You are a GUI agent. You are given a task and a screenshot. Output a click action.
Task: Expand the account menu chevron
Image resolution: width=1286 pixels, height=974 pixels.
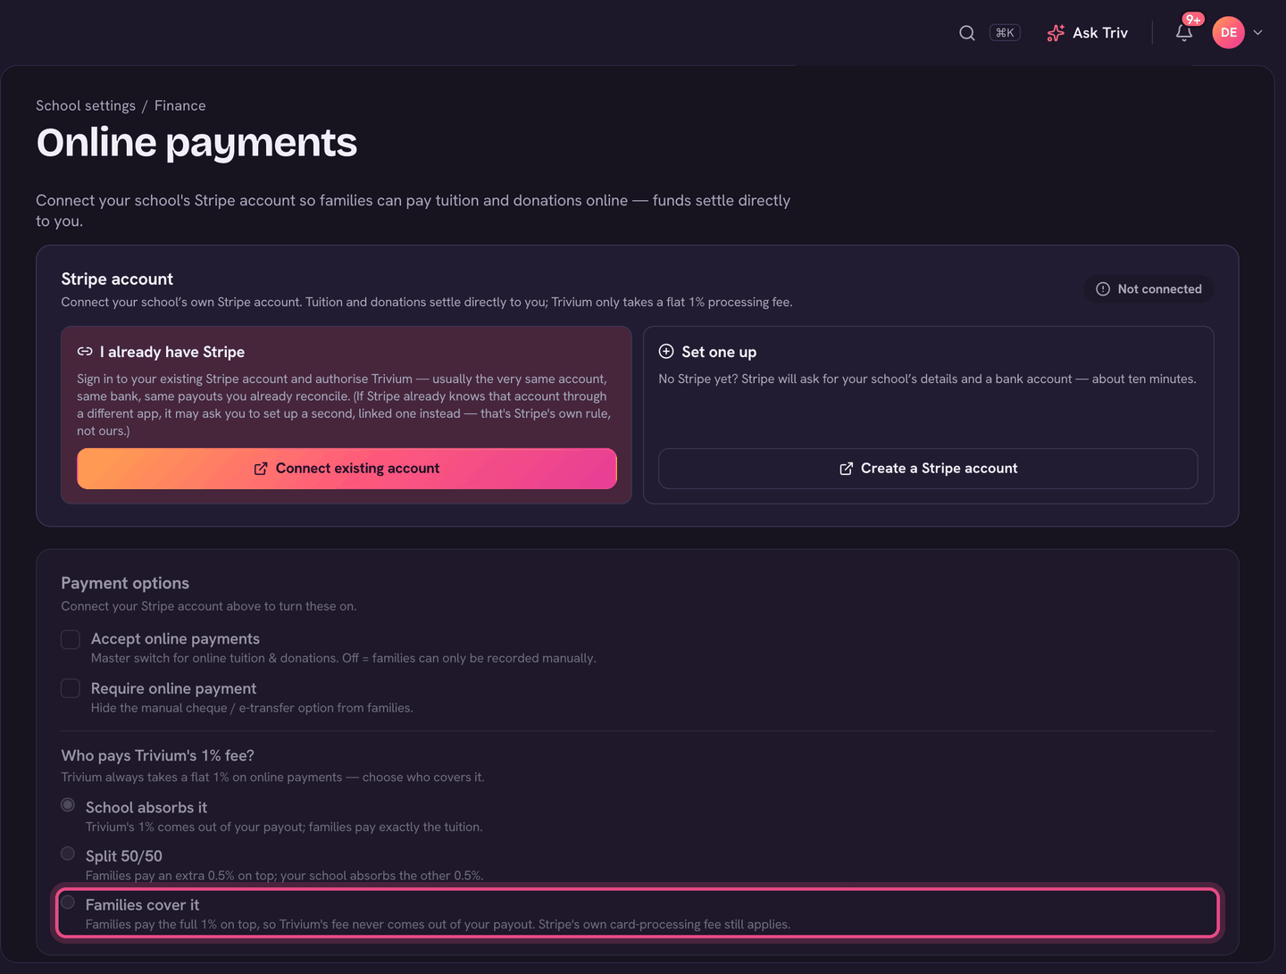point(1258,33)
